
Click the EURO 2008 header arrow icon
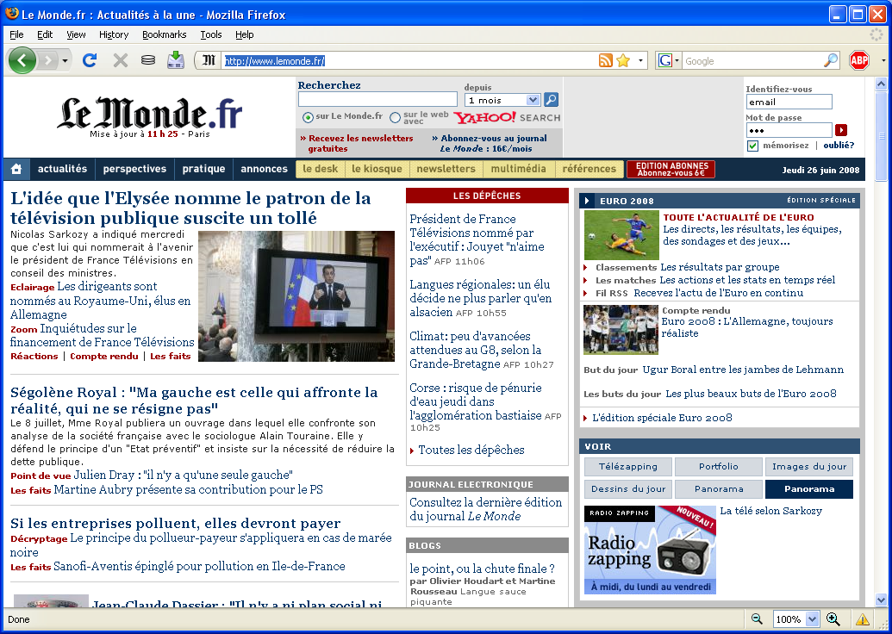pyautogui.click(x=587, y=201)
